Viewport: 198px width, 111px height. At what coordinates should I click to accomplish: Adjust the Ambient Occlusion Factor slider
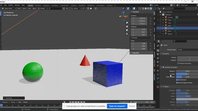[187, 74]
